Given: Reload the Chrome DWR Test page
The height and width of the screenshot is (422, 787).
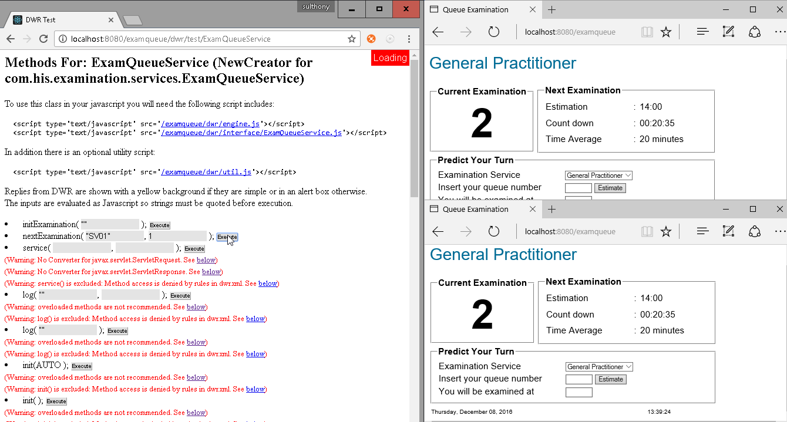Looking at the screenshot, I should pos(43,39).
